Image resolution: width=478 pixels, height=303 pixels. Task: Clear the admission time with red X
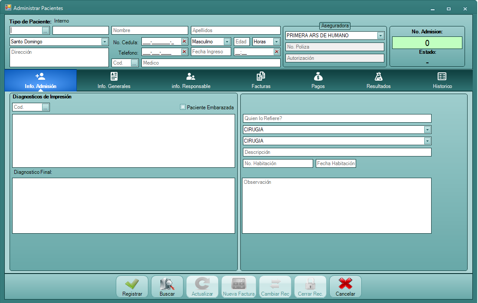tap(277, 52)
